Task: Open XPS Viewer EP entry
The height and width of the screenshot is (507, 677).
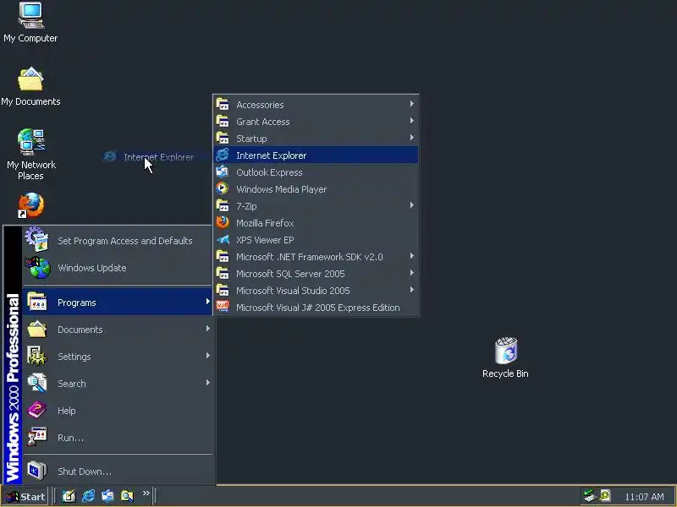Action: (x=316, y=240)
